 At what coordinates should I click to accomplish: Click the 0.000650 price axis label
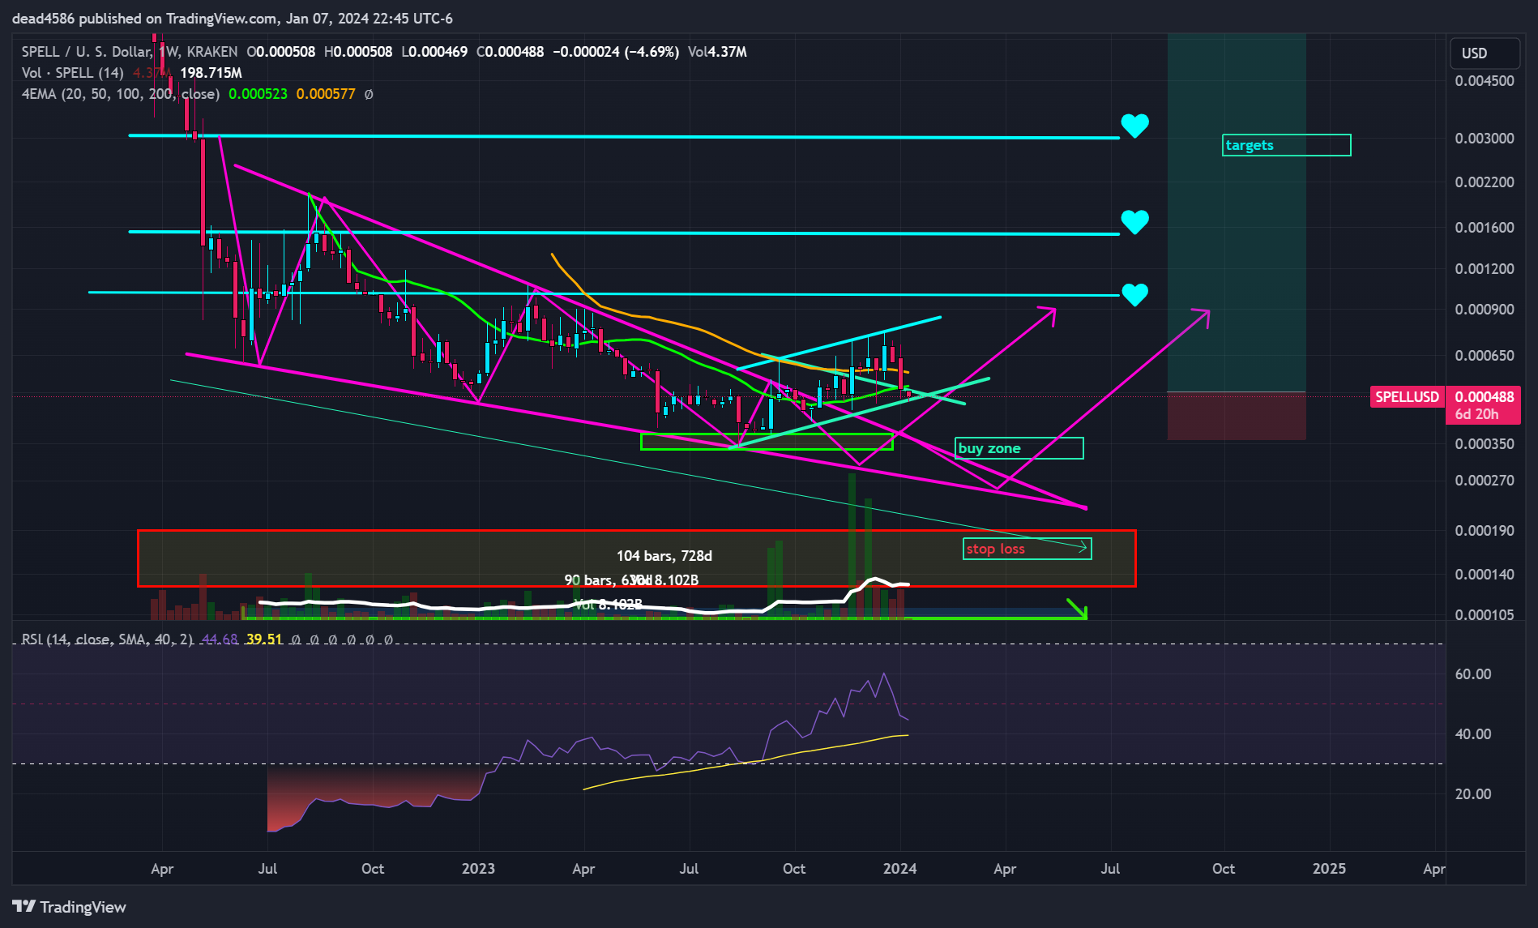tap(1485, 356)
